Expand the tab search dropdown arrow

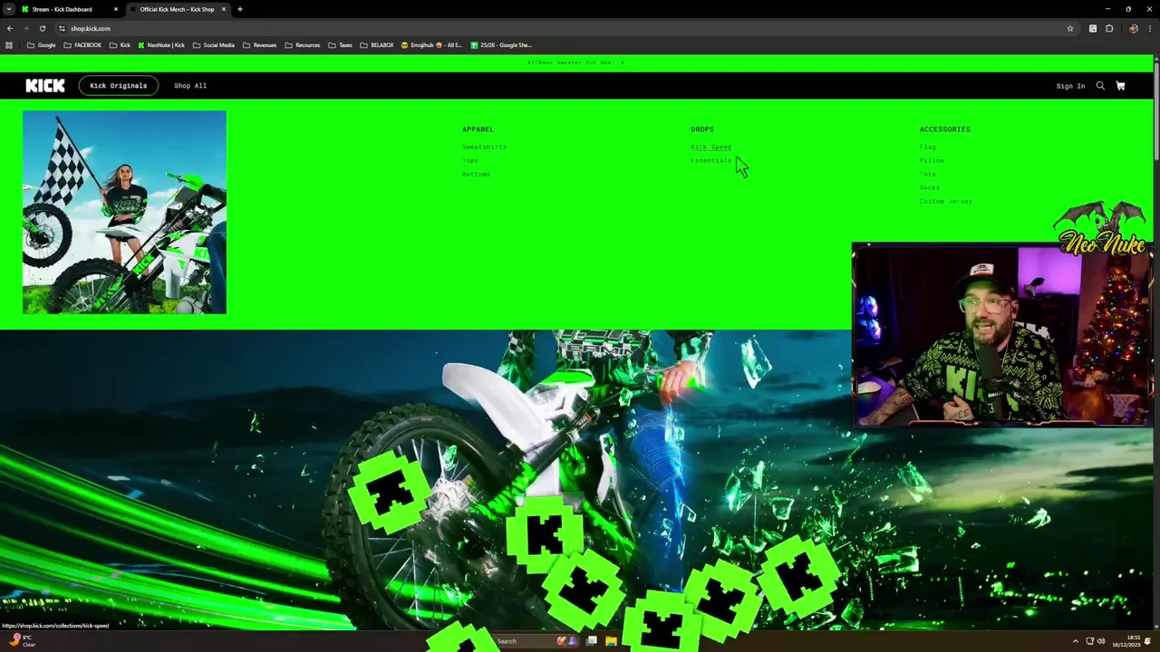[x=9, y=9]
